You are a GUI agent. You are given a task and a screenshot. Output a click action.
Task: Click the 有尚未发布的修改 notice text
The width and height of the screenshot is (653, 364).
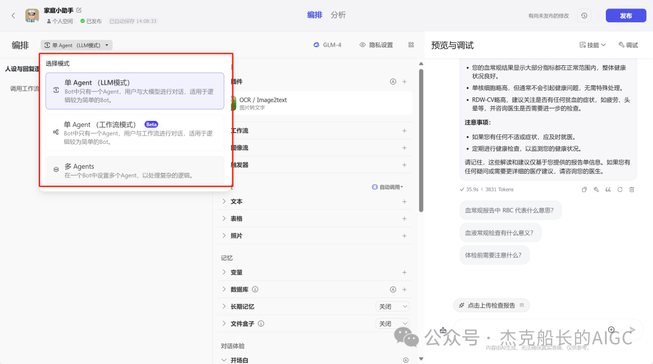548,16
